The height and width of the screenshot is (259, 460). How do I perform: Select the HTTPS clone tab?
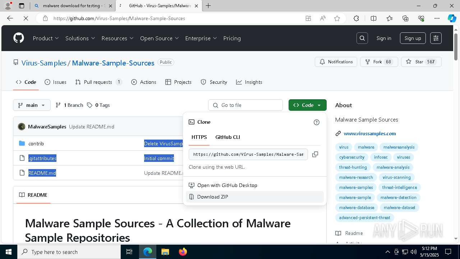coord(199,137)
